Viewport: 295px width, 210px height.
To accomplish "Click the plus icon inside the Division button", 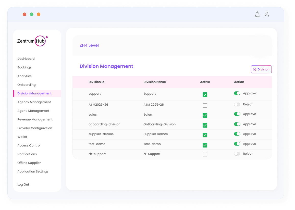I will [x=254, y=69].
